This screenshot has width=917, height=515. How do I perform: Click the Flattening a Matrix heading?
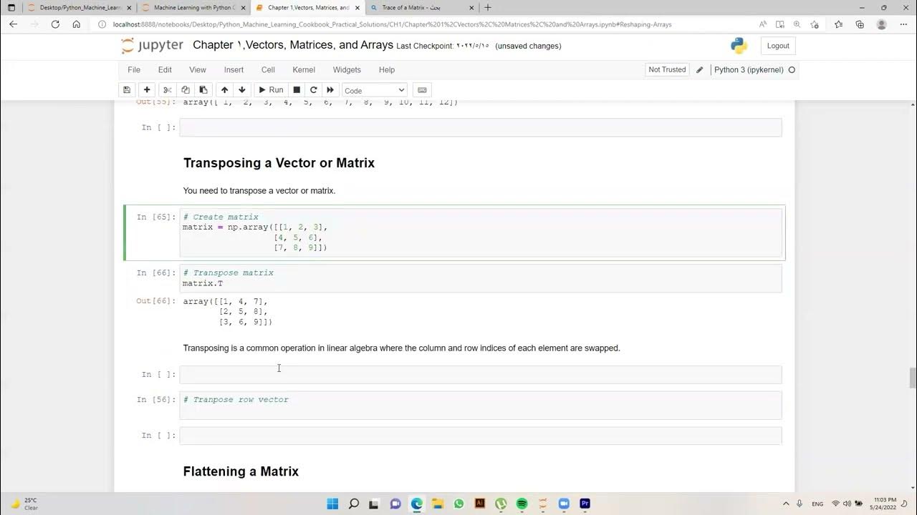point(241,471)
